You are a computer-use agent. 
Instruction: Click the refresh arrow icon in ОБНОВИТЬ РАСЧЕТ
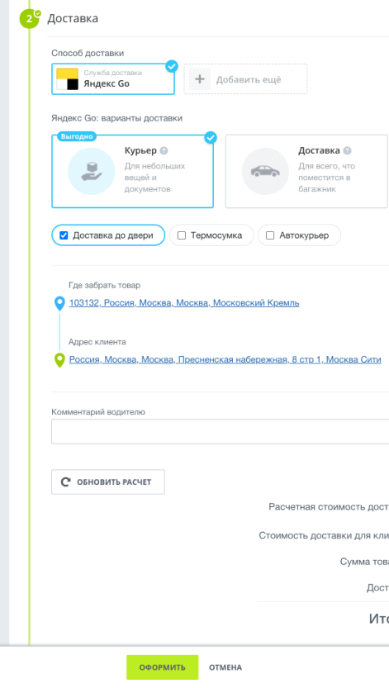click(x=66, y=482)
